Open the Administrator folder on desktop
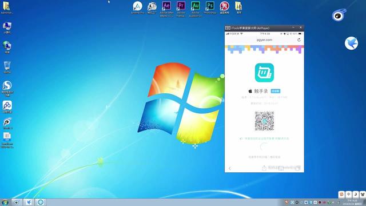 point(7,7)
